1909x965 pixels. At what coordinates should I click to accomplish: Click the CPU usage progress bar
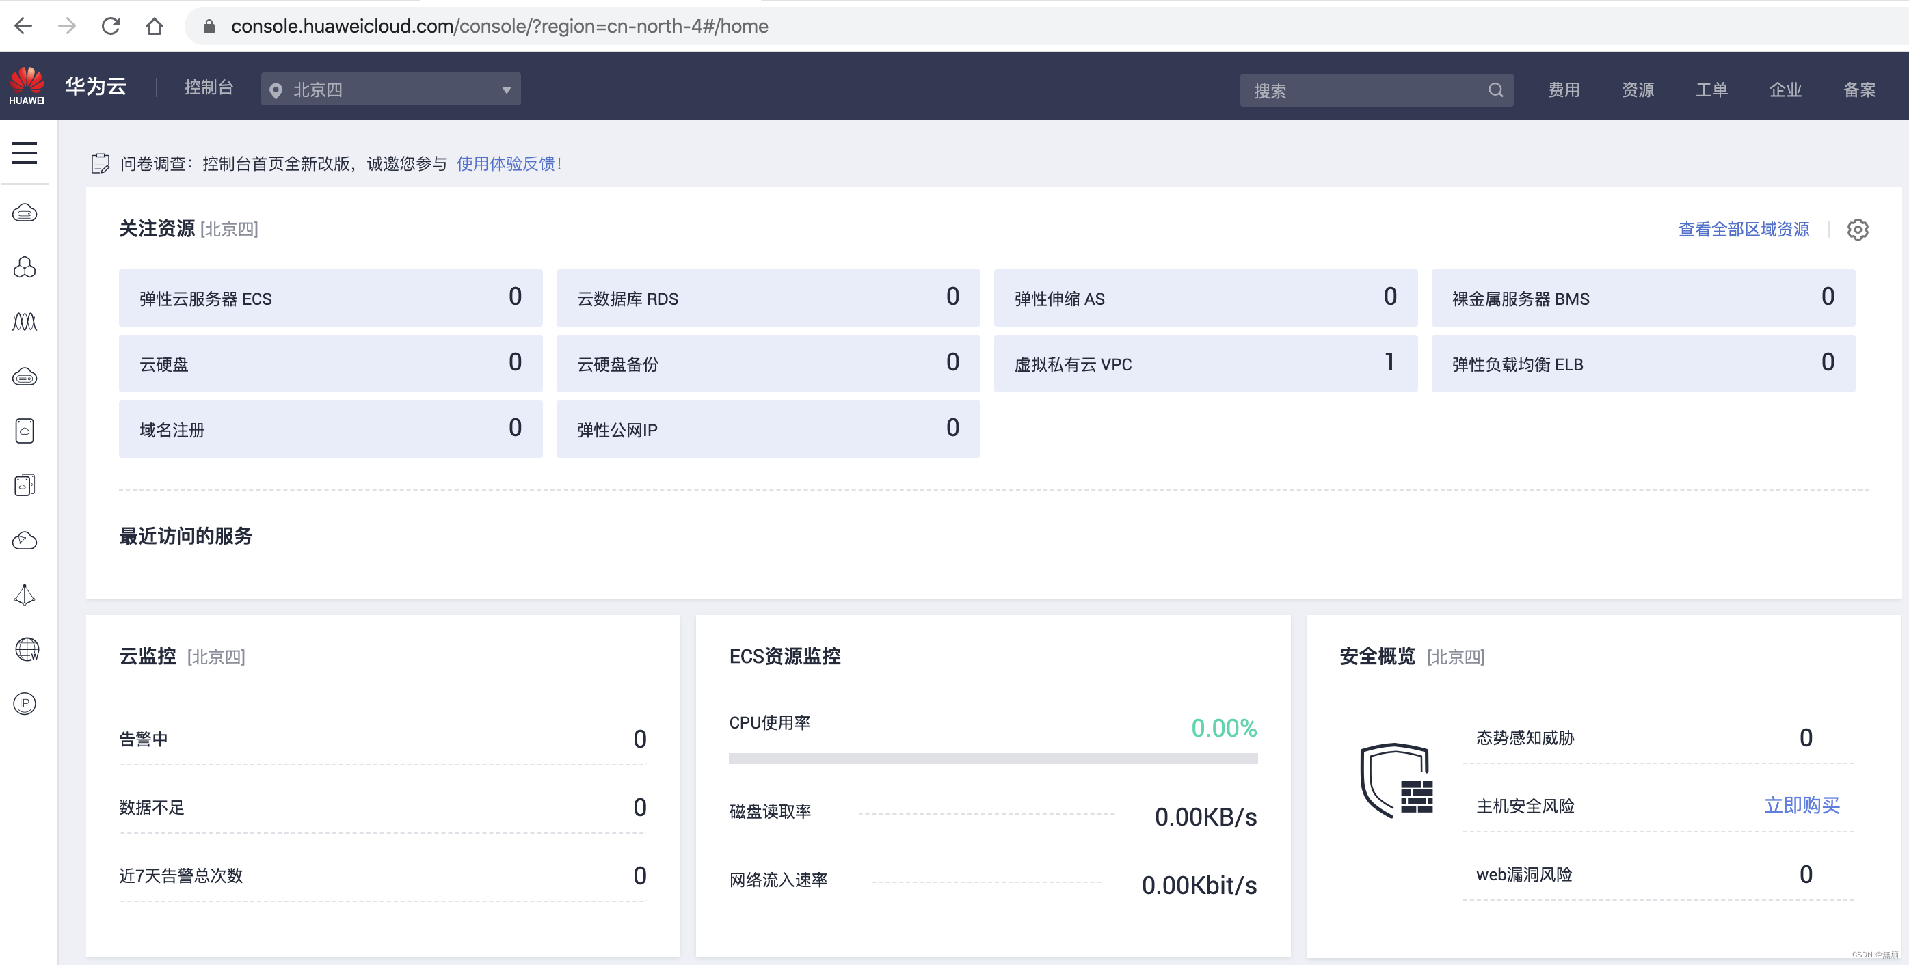[993, 759]
